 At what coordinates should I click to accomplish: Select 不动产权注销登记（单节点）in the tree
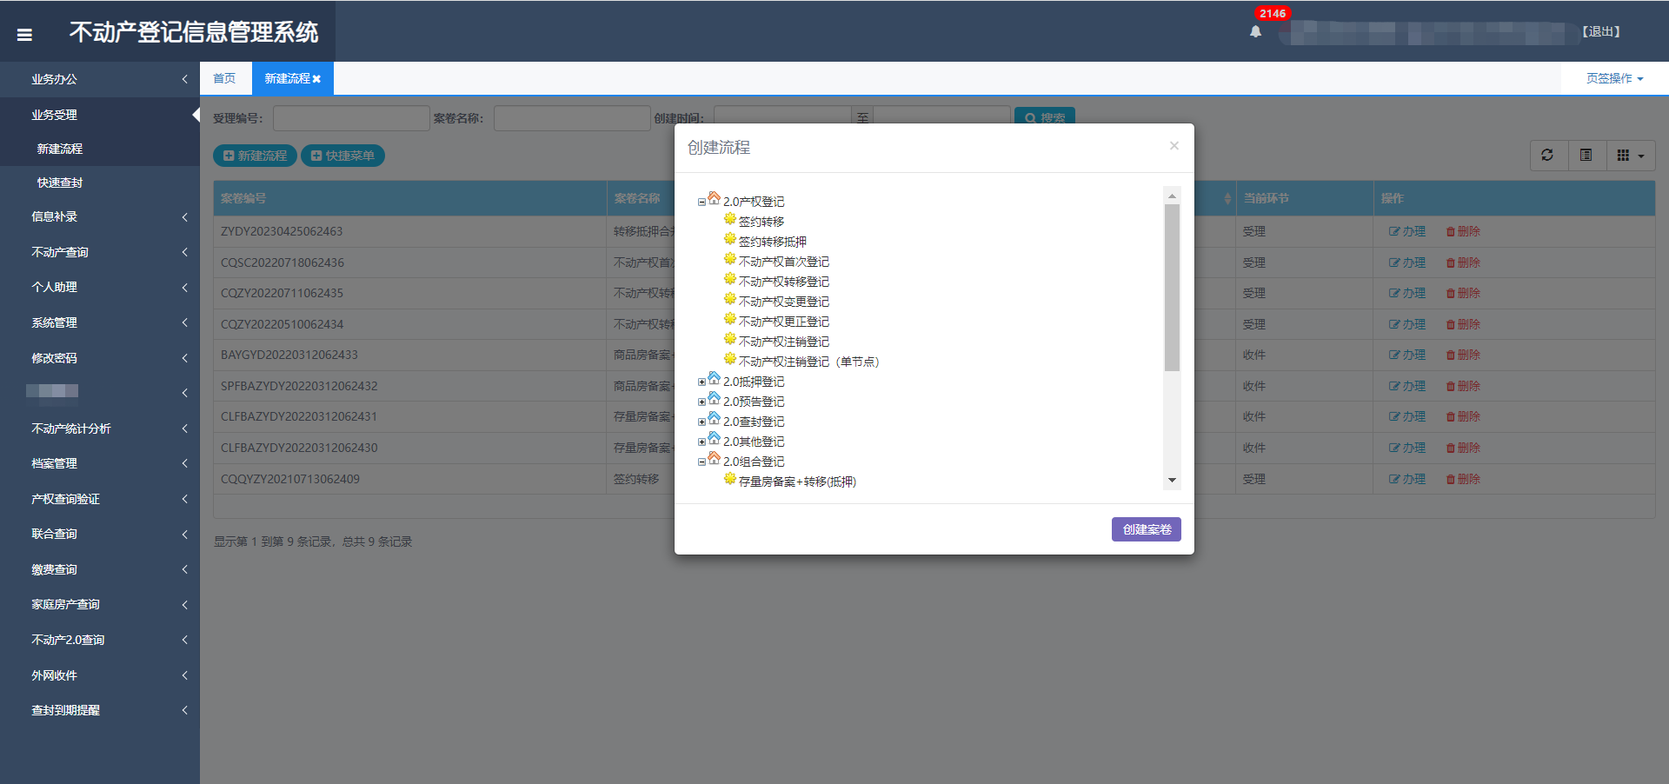pos(808,362)
